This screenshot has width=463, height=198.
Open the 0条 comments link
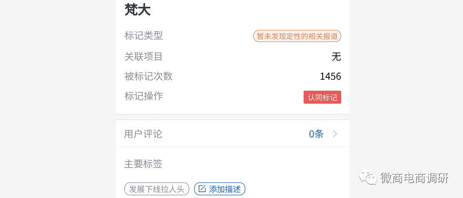click(316, 134)
